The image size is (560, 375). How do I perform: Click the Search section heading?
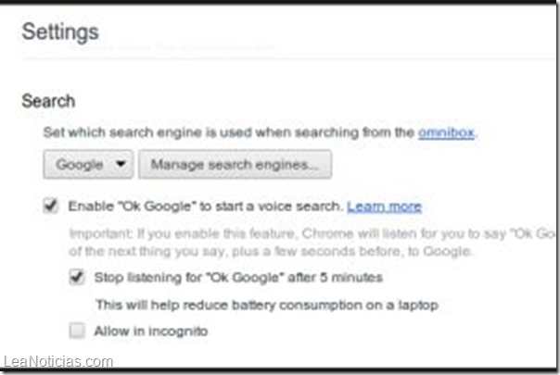tap(48, 100)
